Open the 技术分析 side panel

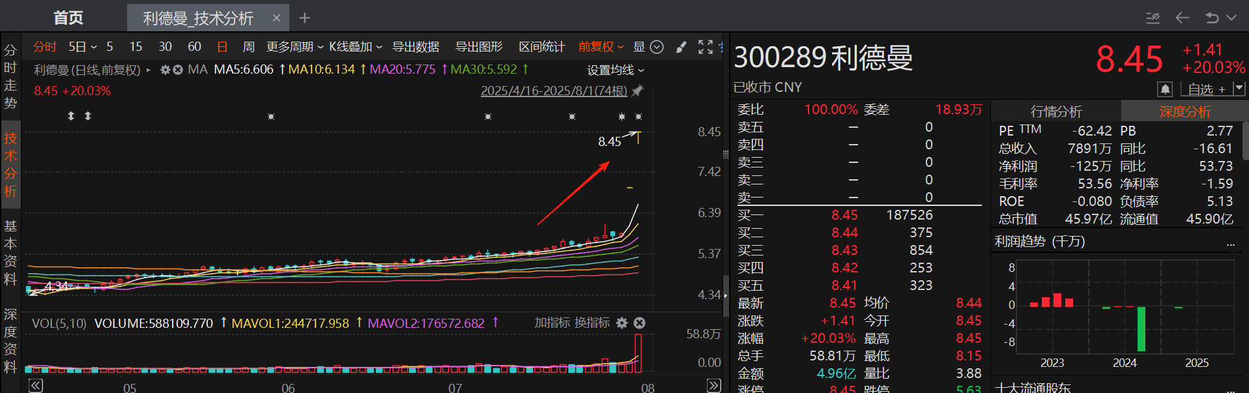pos(10,164)
